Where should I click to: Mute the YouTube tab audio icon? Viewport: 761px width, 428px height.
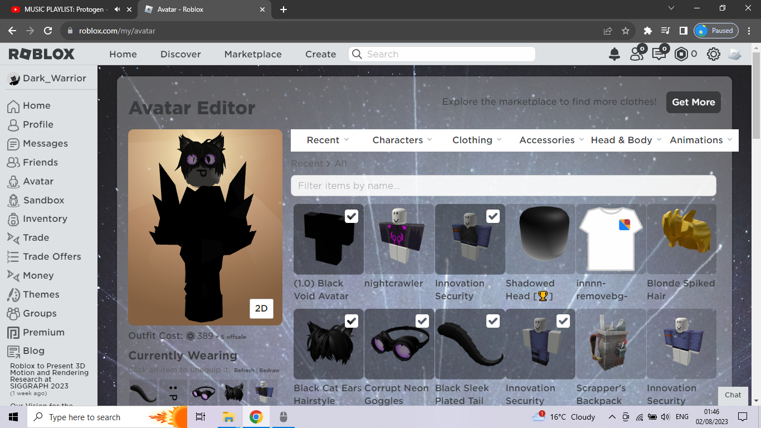[117, 9]
